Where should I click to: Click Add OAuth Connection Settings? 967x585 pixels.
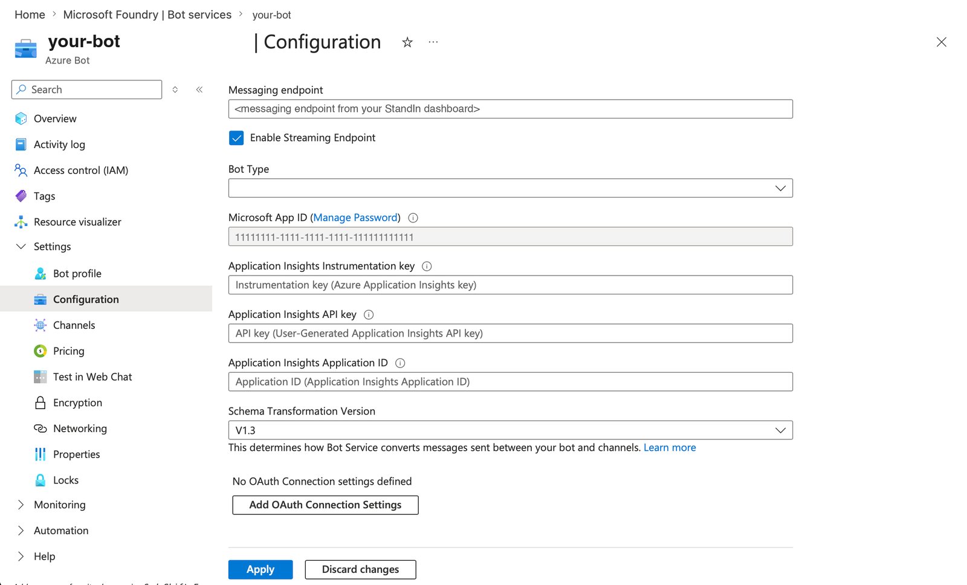(325, 505)
